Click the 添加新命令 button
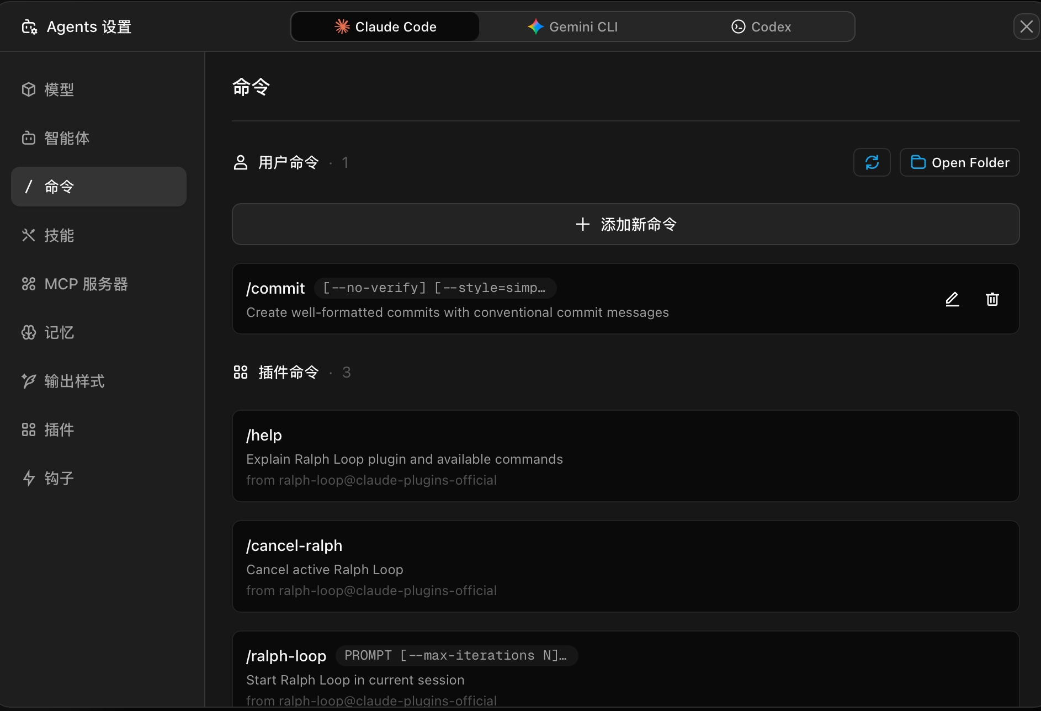Image resolution: width=1041 pixels, height=711 pixels. 625,224
